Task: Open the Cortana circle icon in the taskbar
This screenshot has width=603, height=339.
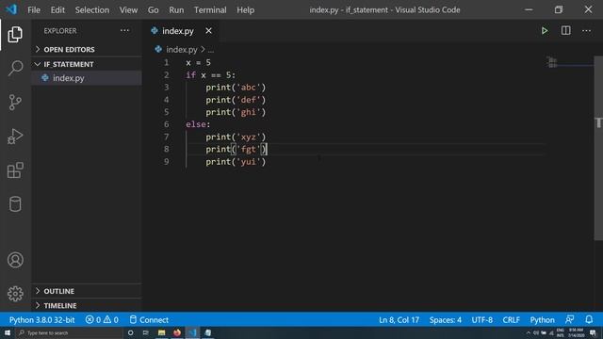Action: [x=131, y=332]
